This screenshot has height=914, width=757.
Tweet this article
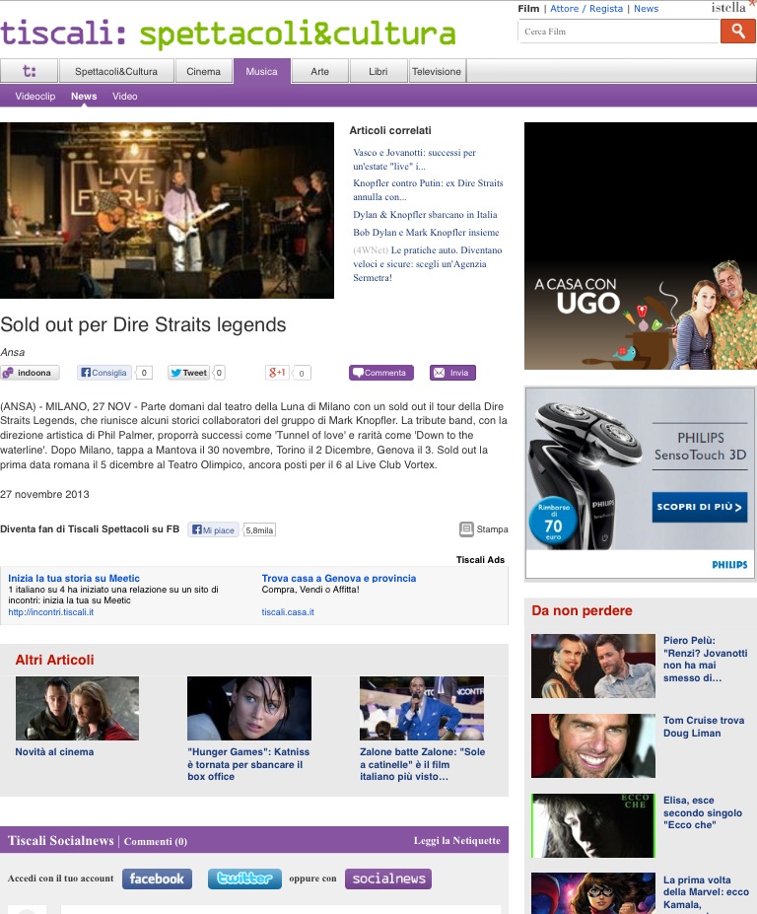[x=189, y=373]
